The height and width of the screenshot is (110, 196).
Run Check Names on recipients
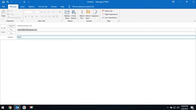click(x=73, y=15)
